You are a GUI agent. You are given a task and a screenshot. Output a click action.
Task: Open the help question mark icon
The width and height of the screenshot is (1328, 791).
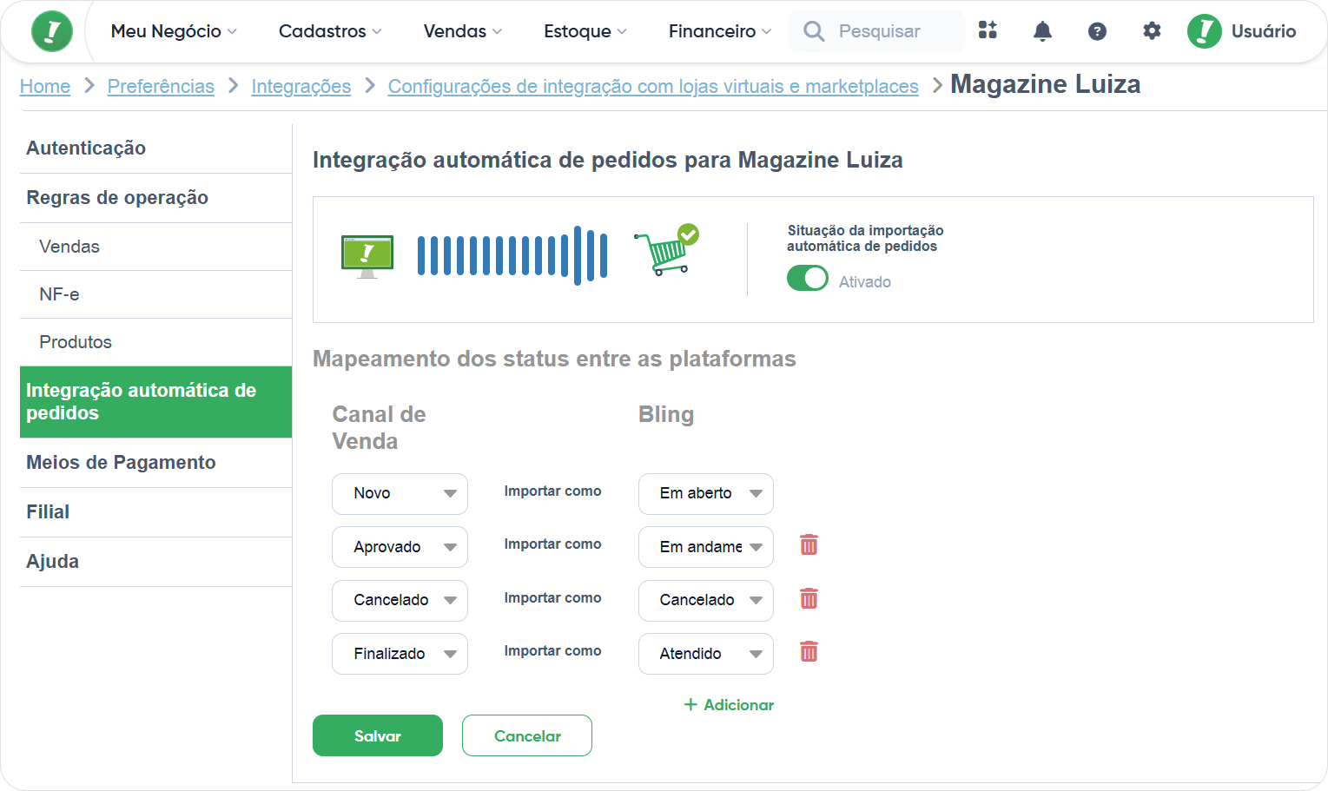coord(1097,31)
